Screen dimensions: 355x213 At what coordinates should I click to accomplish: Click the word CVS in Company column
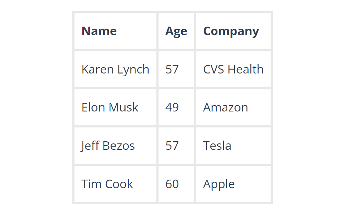(213, 70)
